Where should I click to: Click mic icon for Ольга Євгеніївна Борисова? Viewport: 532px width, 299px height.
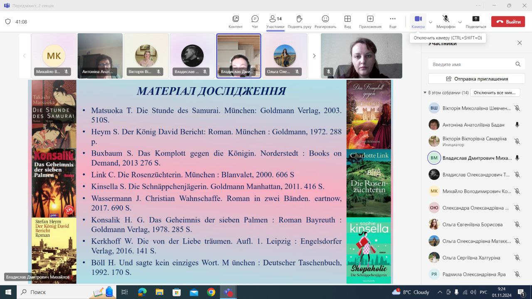tap(517, 224)
